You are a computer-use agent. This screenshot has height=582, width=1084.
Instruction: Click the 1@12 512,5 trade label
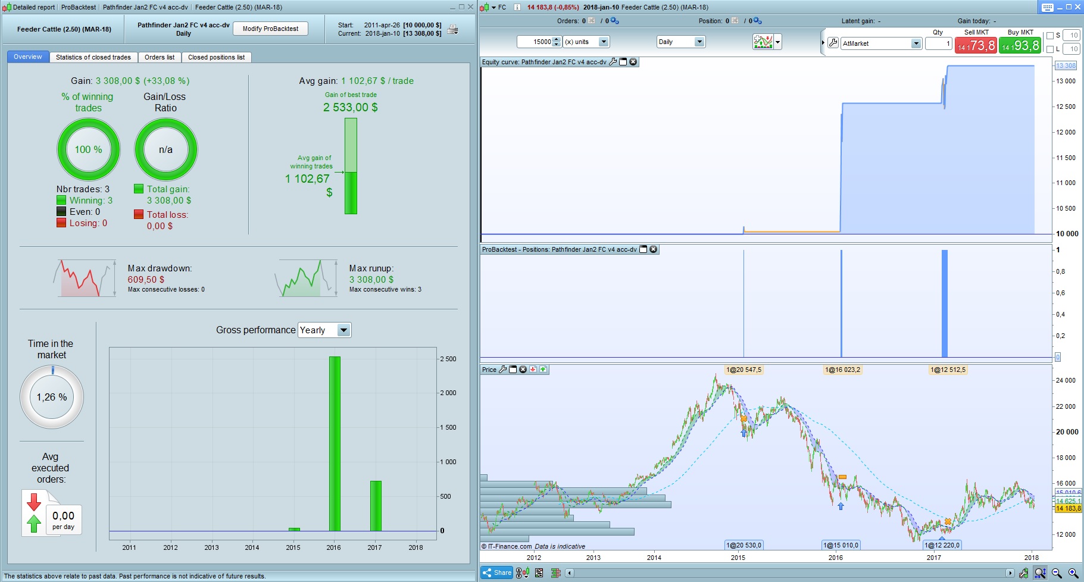(x=948, y=370)
